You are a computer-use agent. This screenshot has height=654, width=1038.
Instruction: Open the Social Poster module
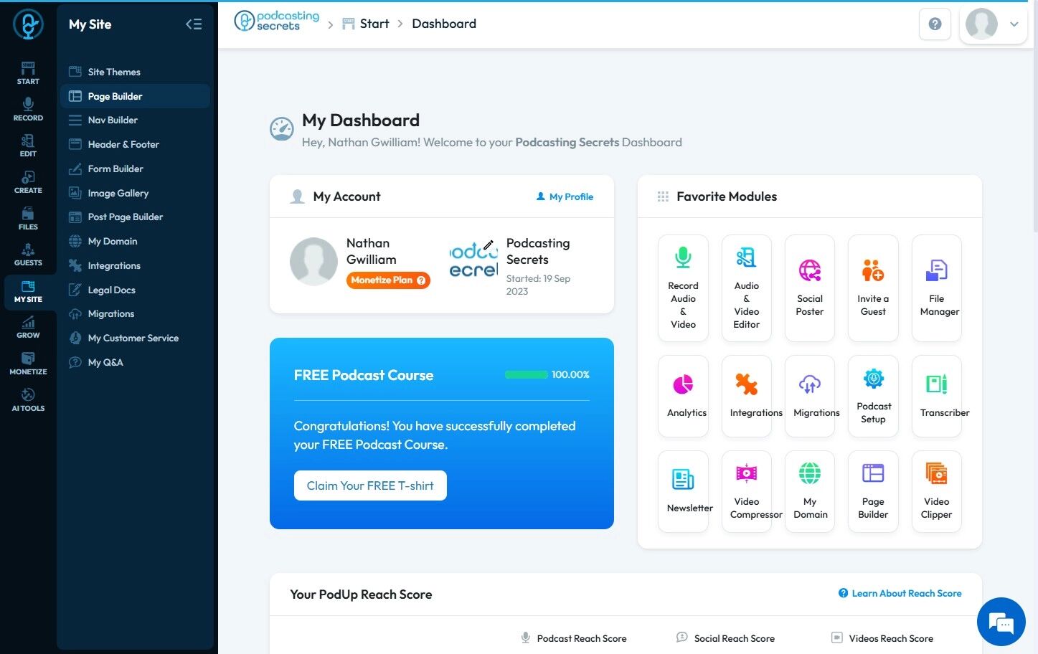(x=810, y=288)
